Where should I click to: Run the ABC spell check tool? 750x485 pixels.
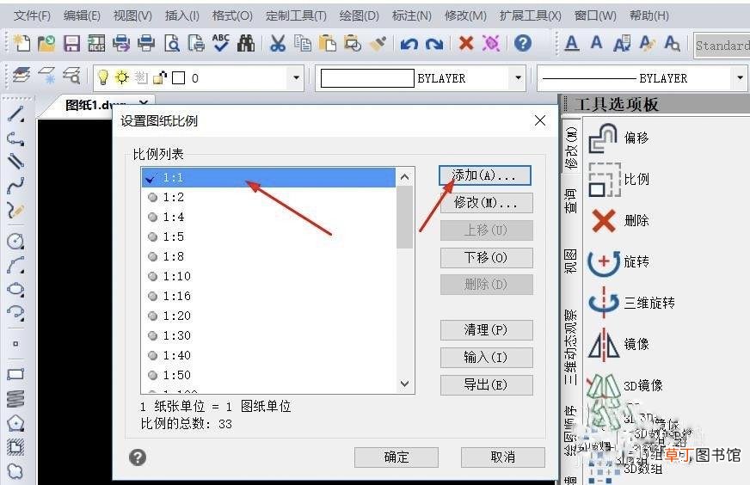(x=221, y=43)
